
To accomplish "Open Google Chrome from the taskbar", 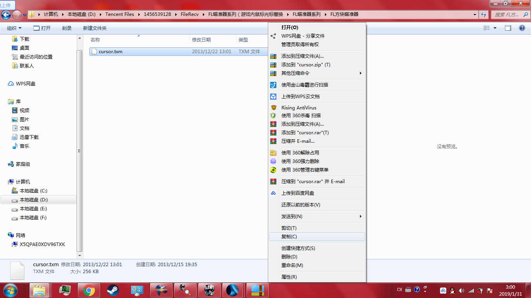I will (89, 290).
